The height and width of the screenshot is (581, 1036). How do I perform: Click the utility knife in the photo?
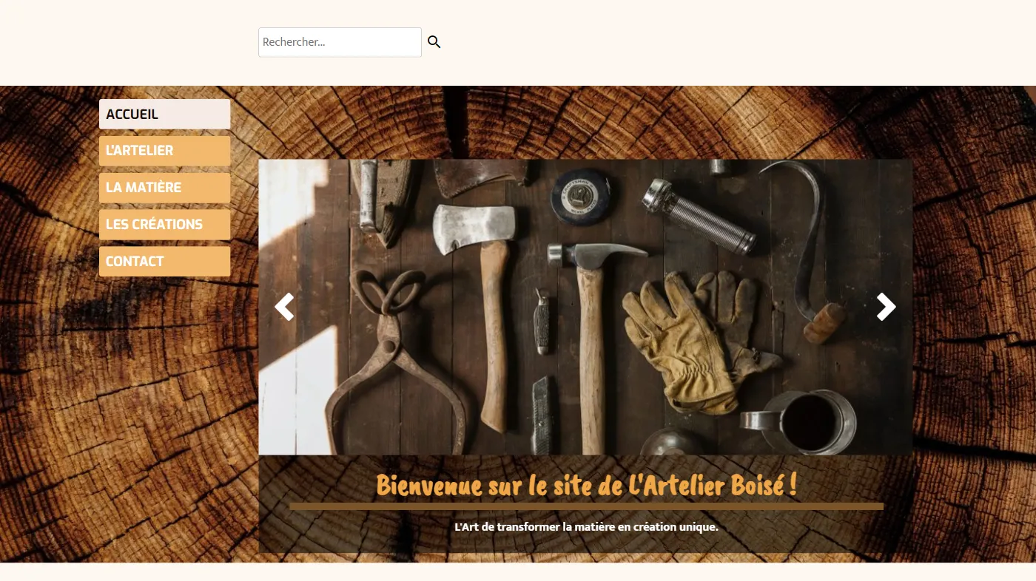[542, 414]
